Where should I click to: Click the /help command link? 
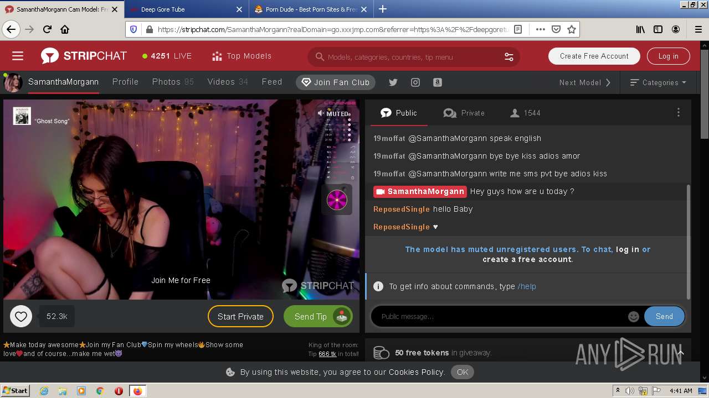point(527,286)
